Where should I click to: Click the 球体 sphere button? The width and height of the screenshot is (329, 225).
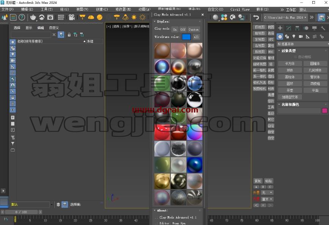290,70
